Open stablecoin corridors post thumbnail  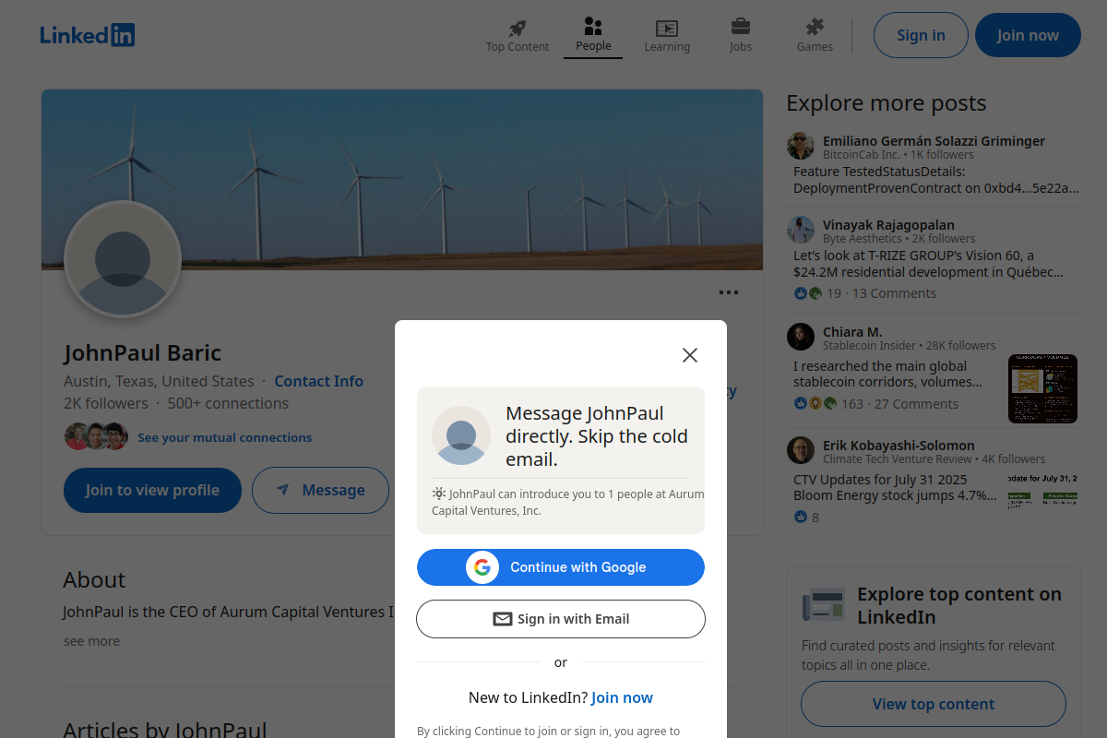pyautogui.click(x=1042, y=388)
